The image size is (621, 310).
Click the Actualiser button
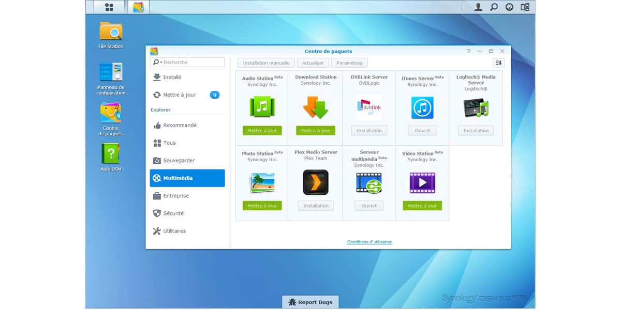click(x=313, y=63)
